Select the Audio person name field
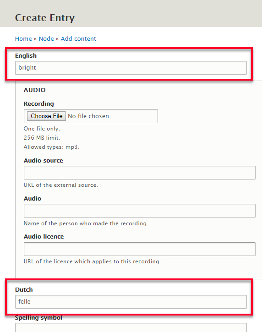This screenshot has height=332, width=262. (x=140, y=211)
